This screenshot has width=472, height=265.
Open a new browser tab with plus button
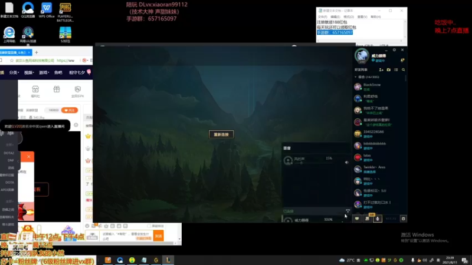[37, 52]
